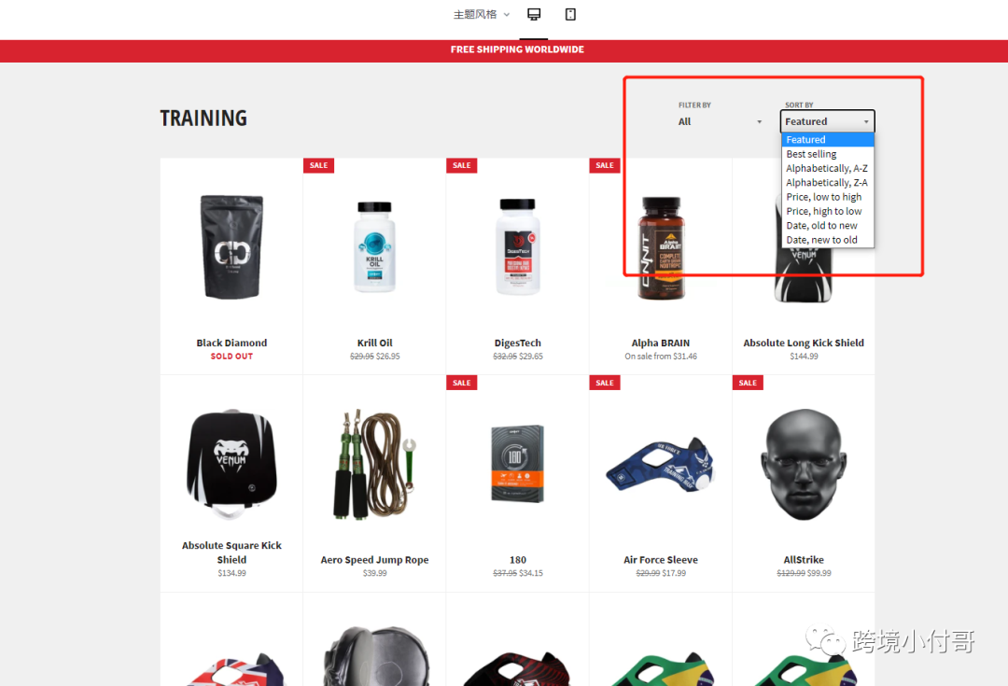Choose Price, high to low
This screenshot has height=686, width=1008.
[827, 211]
